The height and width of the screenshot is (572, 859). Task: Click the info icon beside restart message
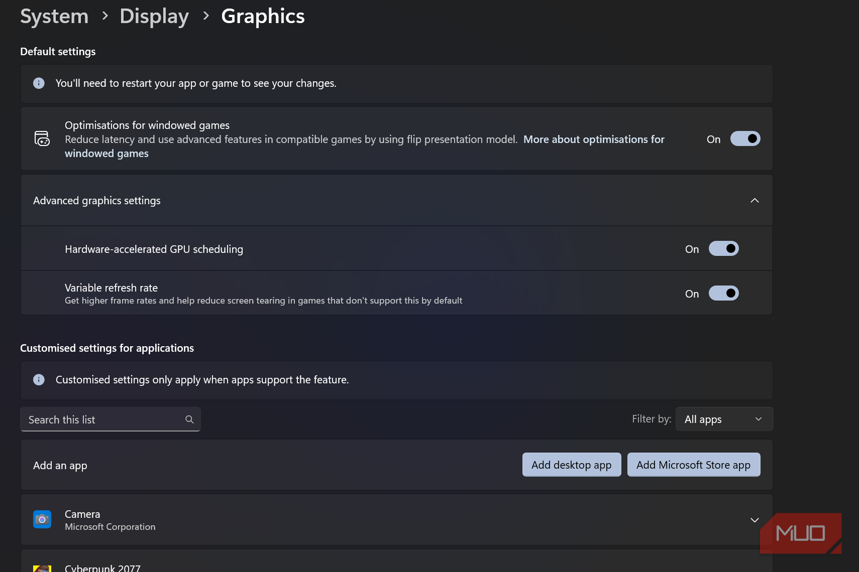(x=39, y=83)
